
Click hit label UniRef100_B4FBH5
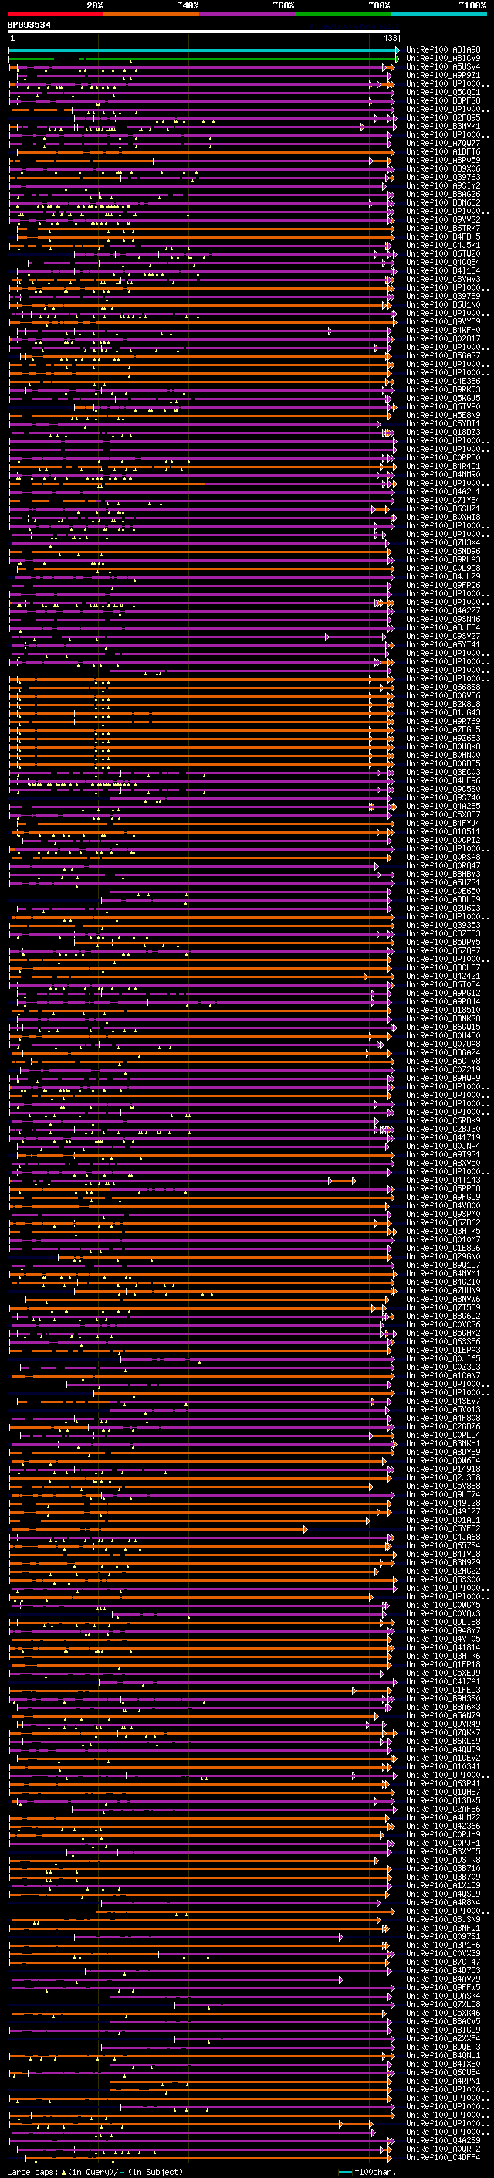click(443, 236)
